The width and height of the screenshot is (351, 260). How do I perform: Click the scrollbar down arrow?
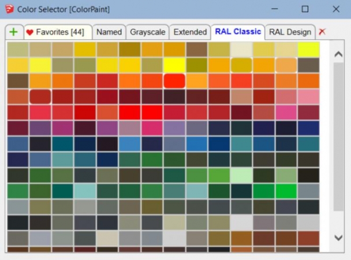coord(338,237)
